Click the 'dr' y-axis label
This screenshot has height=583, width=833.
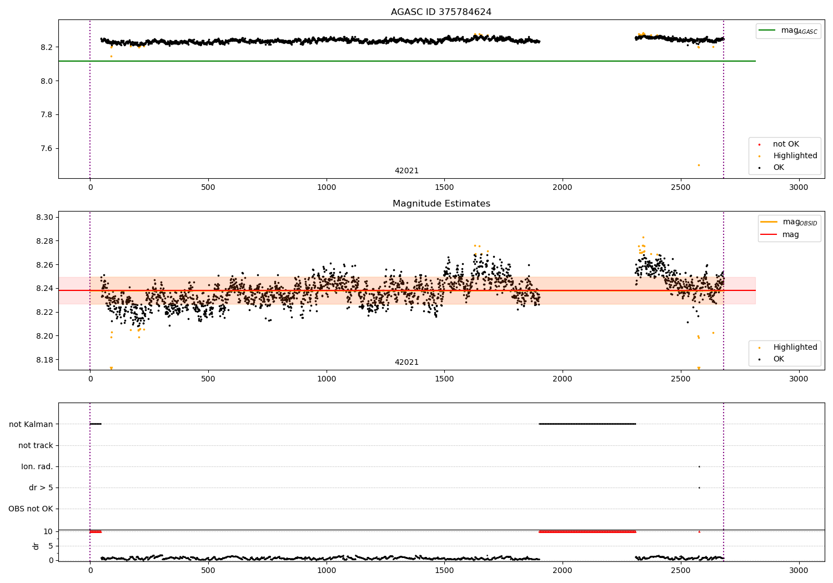(36, 546)
